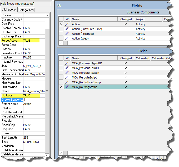This screenshot has height=167, width=179.
Task: Click the Calculated column header in Fields list
Action: click(x=142, y=58)
